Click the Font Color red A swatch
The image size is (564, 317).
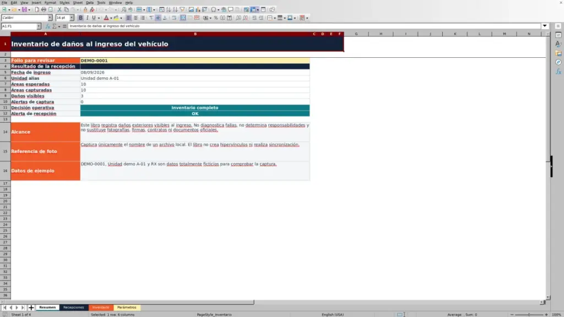106,18
